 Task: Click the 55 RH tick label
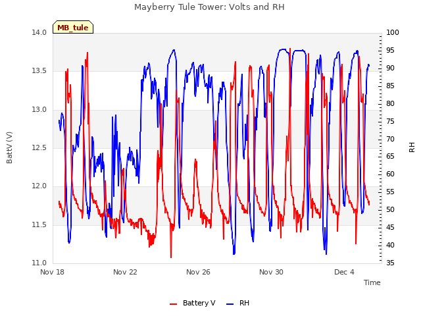390,192
